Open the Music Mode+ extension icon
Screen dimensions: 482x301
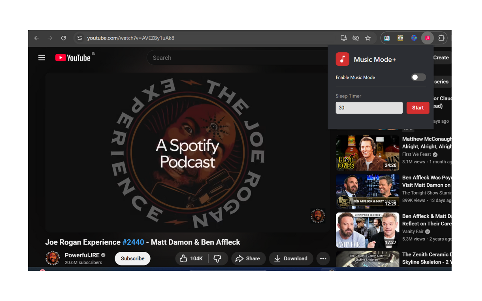pyautogui.click(x=427, y=38)
